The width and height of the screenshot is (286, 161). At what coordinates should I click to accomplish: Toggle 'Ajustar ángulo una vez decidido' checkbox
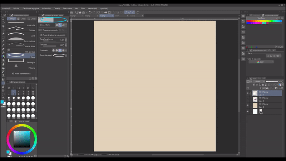[41, 35]
